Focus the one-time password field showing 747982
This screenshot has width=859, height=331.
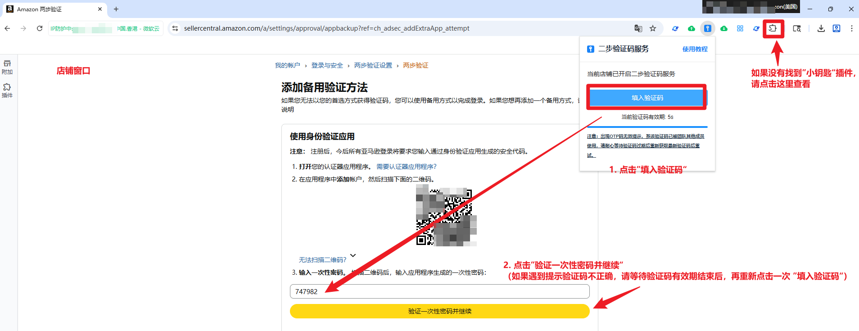pos(440,291)
